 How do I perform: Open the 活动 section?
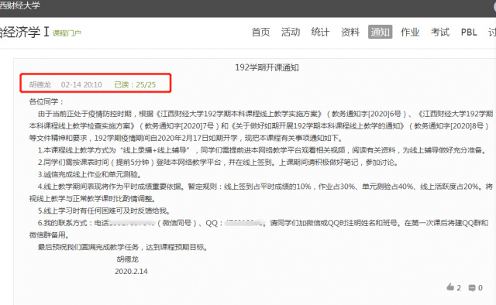pyautogui.click(x=291, y=33)
